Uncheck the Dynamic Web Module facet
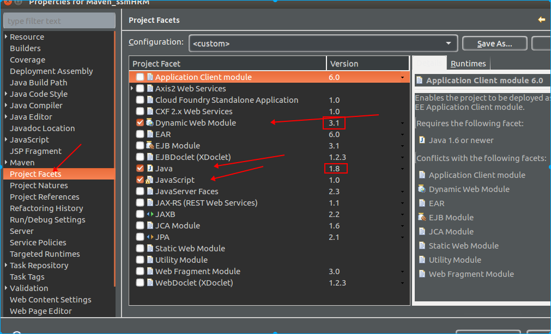 (140, 123)
